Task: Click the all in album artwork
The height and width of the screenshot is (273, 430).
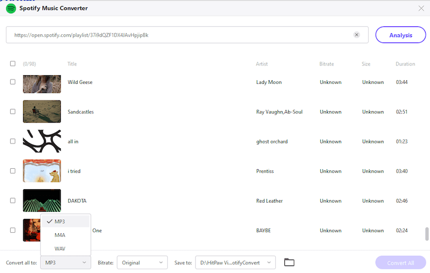Action: (x=42, y=141)
